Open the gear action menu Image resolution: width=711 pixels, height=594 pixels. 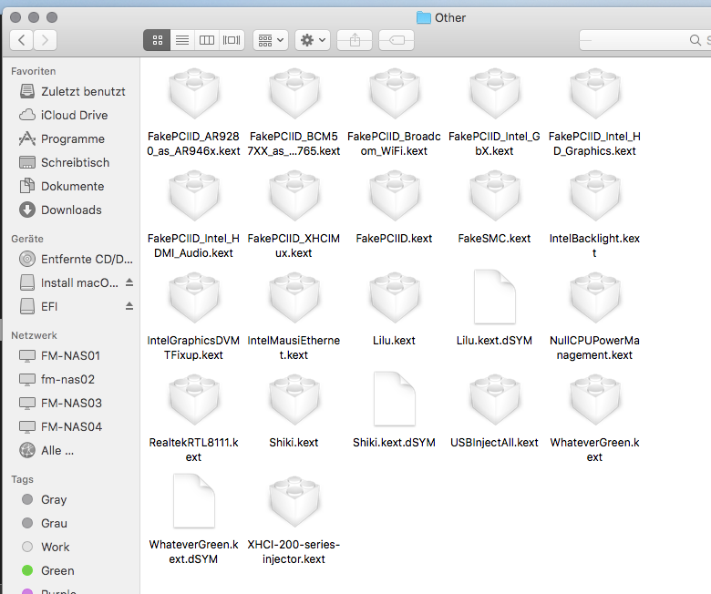coord(313,40)
